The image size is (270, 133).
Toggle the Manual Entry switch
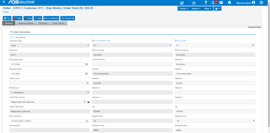tap(13, 37)
